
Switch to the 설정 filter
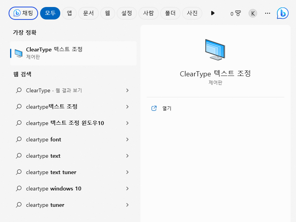[127, 13]
